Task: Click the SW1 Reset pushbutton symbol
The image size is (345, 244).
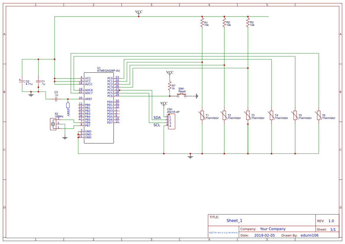Action: [x=181, y=95]
